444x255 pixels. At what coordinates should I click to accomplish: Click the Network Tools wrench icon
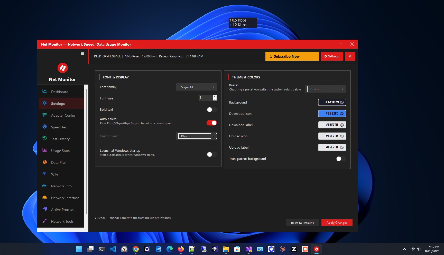[44, 221]
